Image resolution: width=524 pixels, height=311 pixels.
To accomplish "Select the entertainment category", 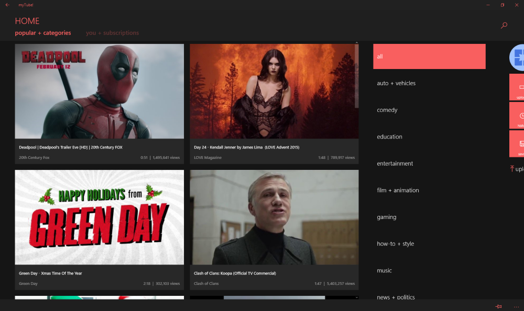I will click(x=429, y=163).
